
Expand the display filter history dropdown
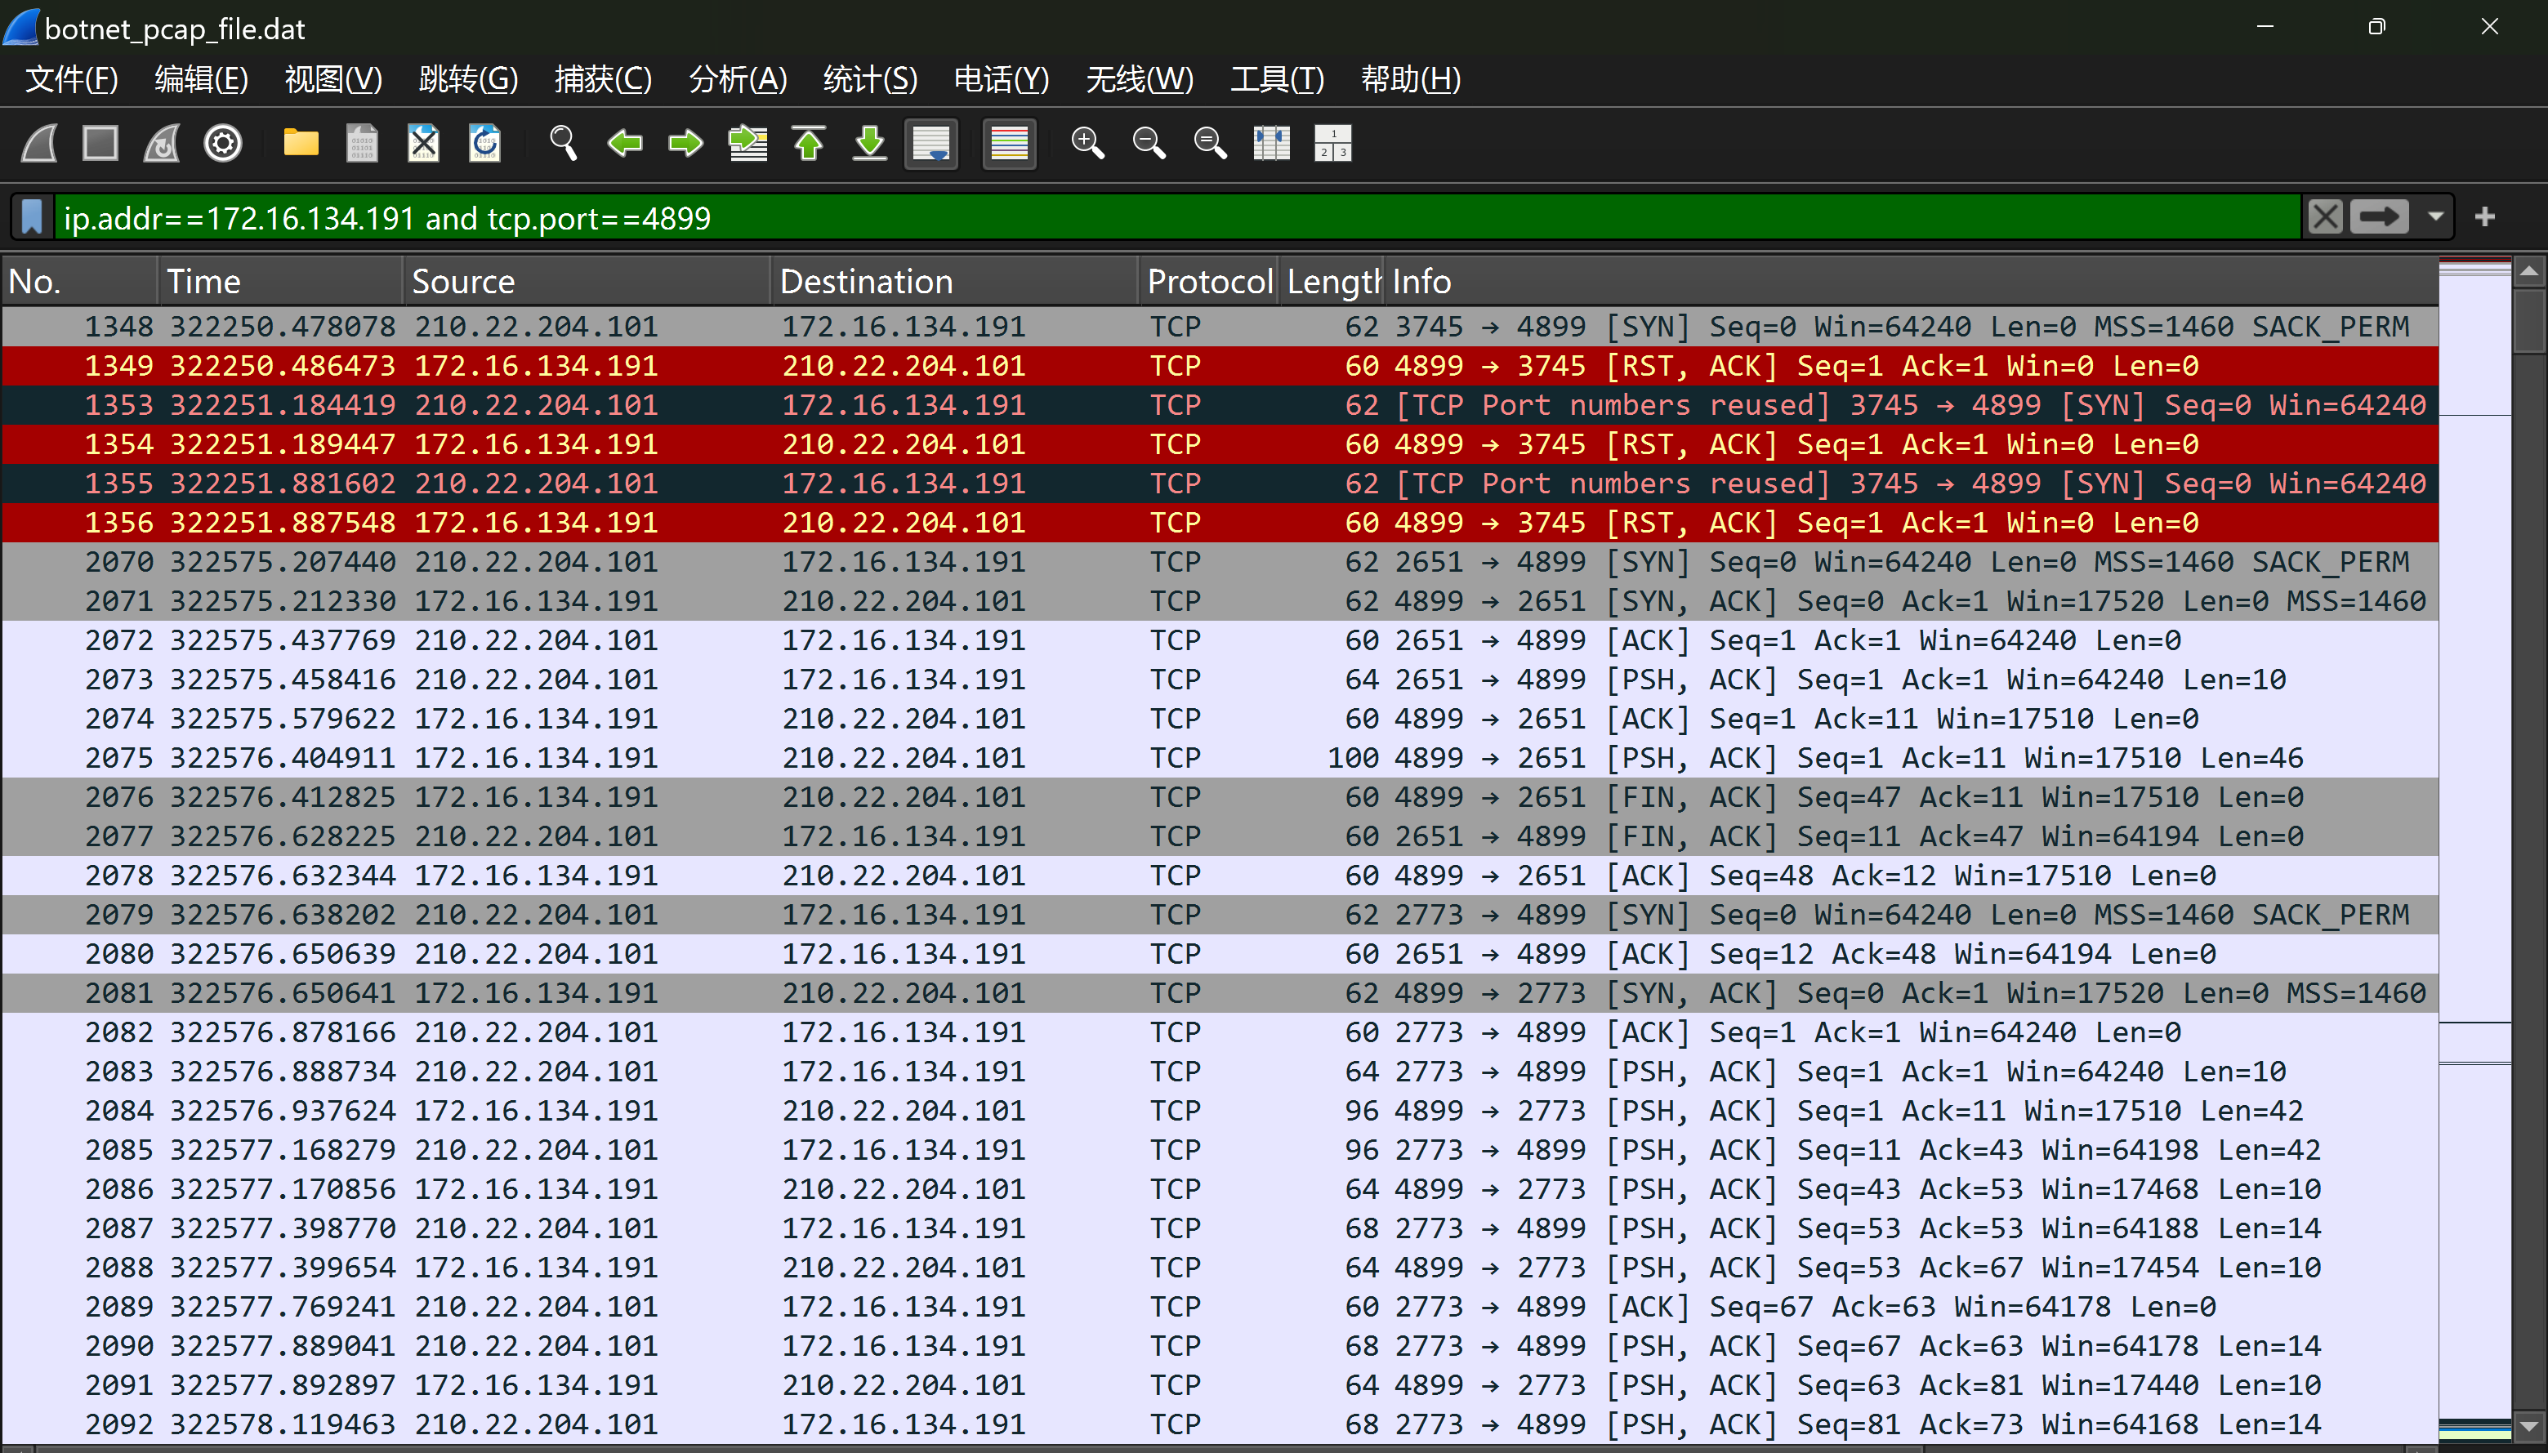(2435, 216)
